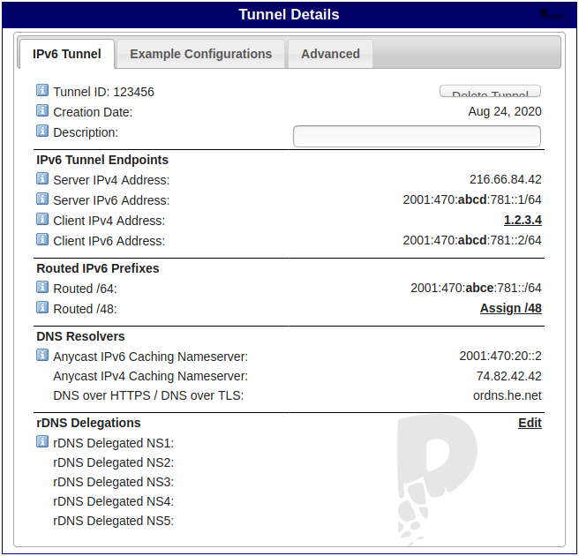Click info icon beside Tunnel ID
This screenshot has width=579, height=556.
(x=42, y=90)
